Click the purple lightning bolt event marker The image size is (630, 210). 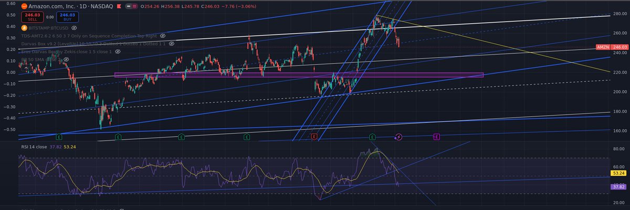[398, 136]
